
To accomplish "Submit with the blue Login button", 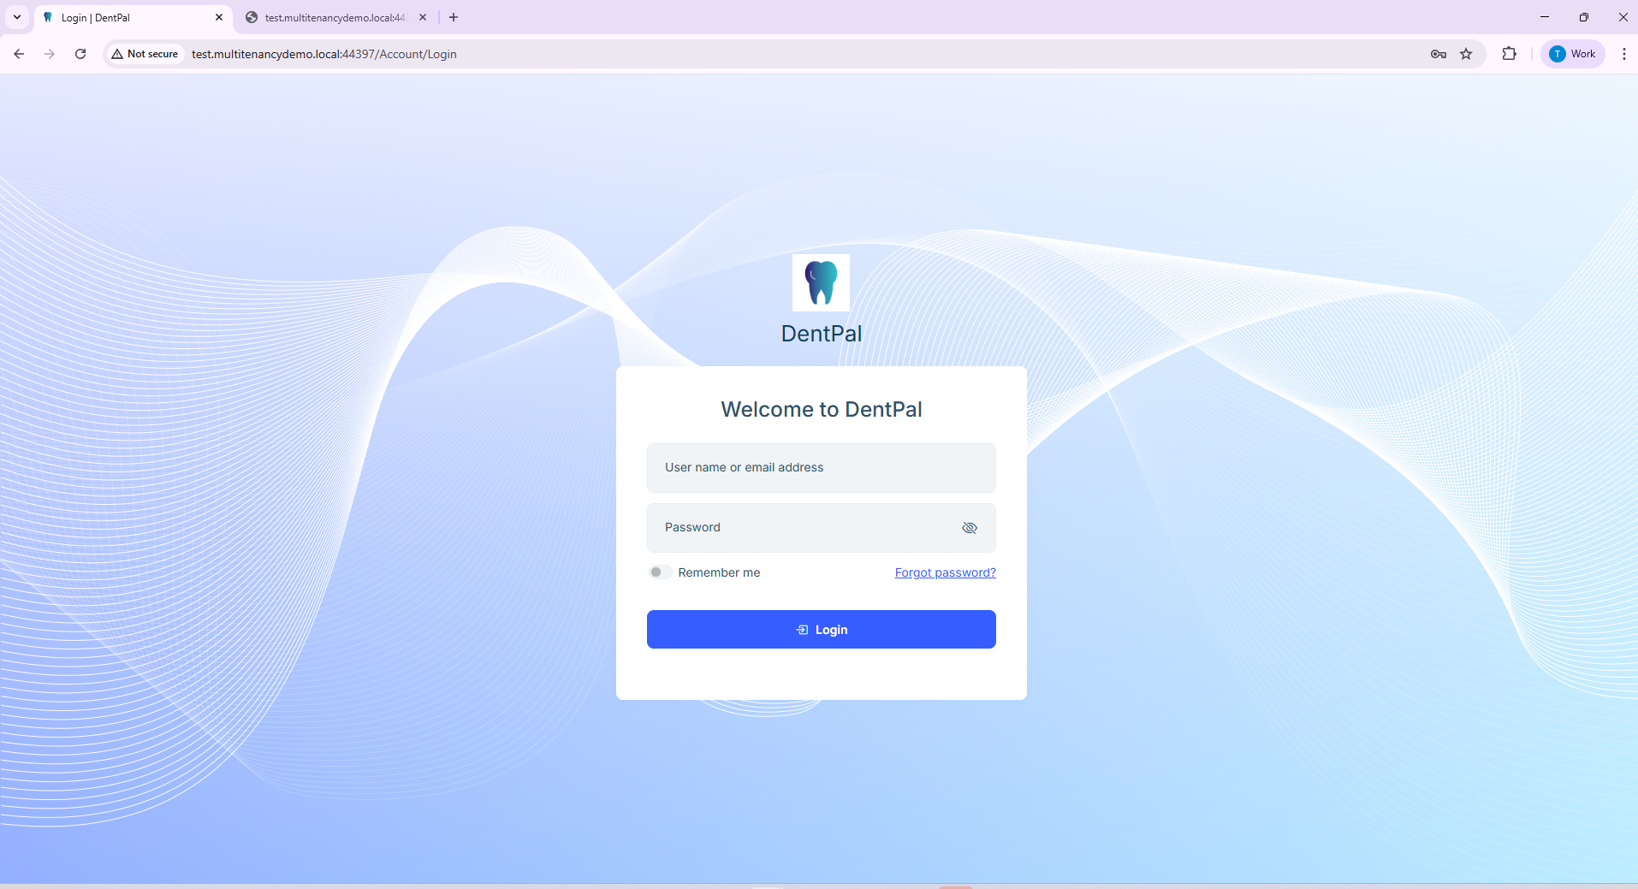I will point(822,630).
